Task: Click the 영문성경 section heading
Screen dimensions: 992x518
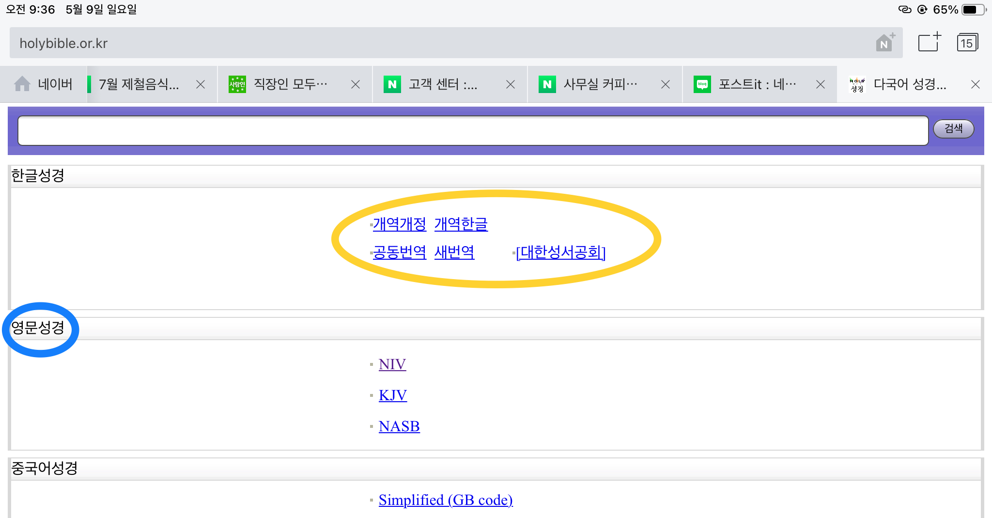Action: click(x=38, y=328)
